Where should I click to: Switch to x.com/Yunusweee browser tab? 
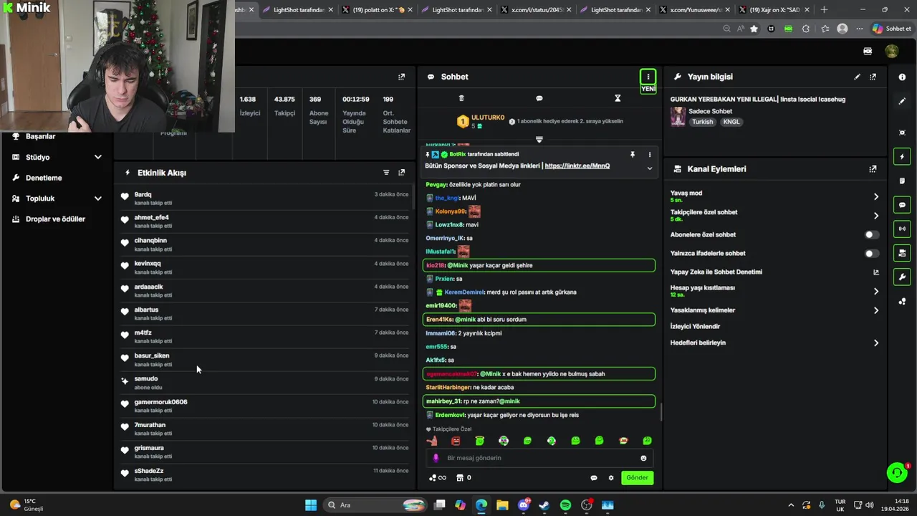(693, 10)
